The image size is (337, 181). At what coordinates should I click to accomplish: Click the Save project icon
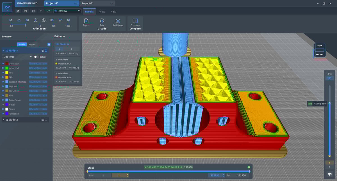[x=26, y=11]
